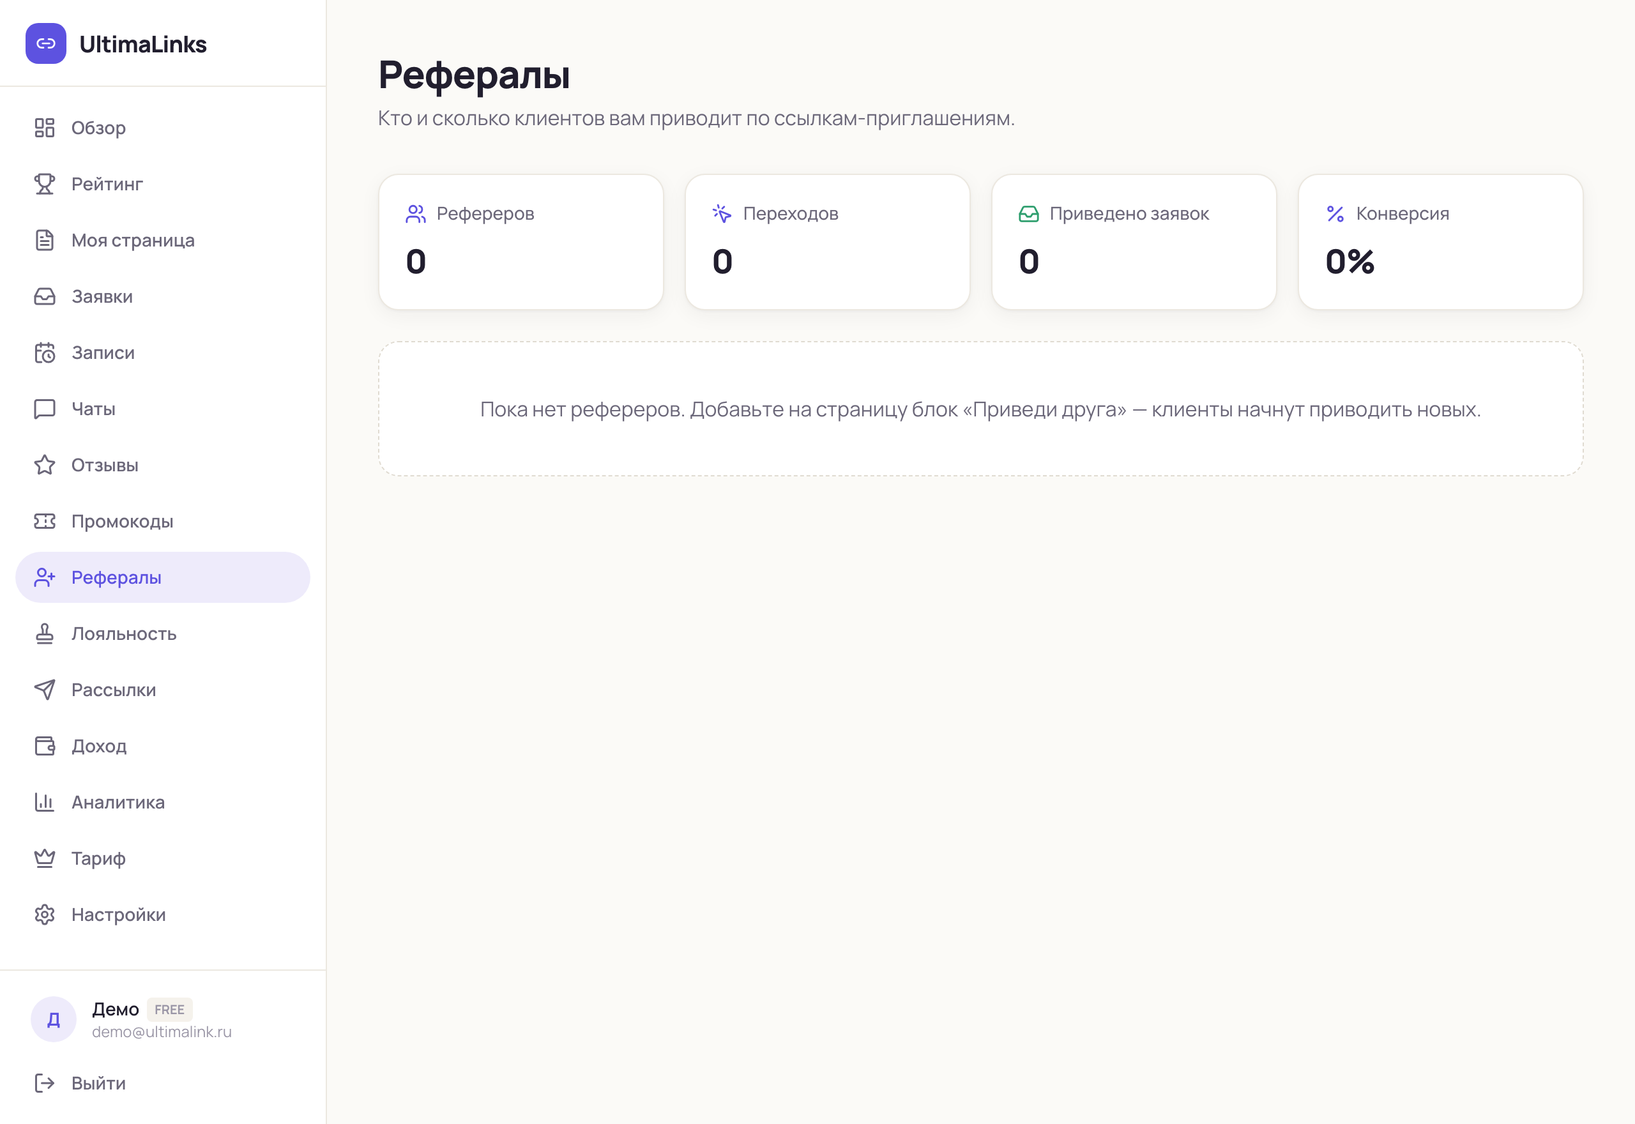Click the Рассылки paper plane icon

click(44, 690)
